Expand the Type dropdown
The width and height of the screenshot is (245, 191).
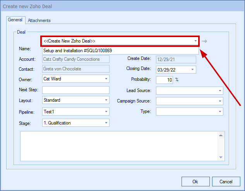[x=220, y=112]
